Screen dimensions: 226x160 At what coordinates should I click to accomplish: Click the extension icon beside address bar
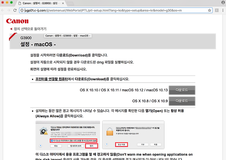point(217,10)
